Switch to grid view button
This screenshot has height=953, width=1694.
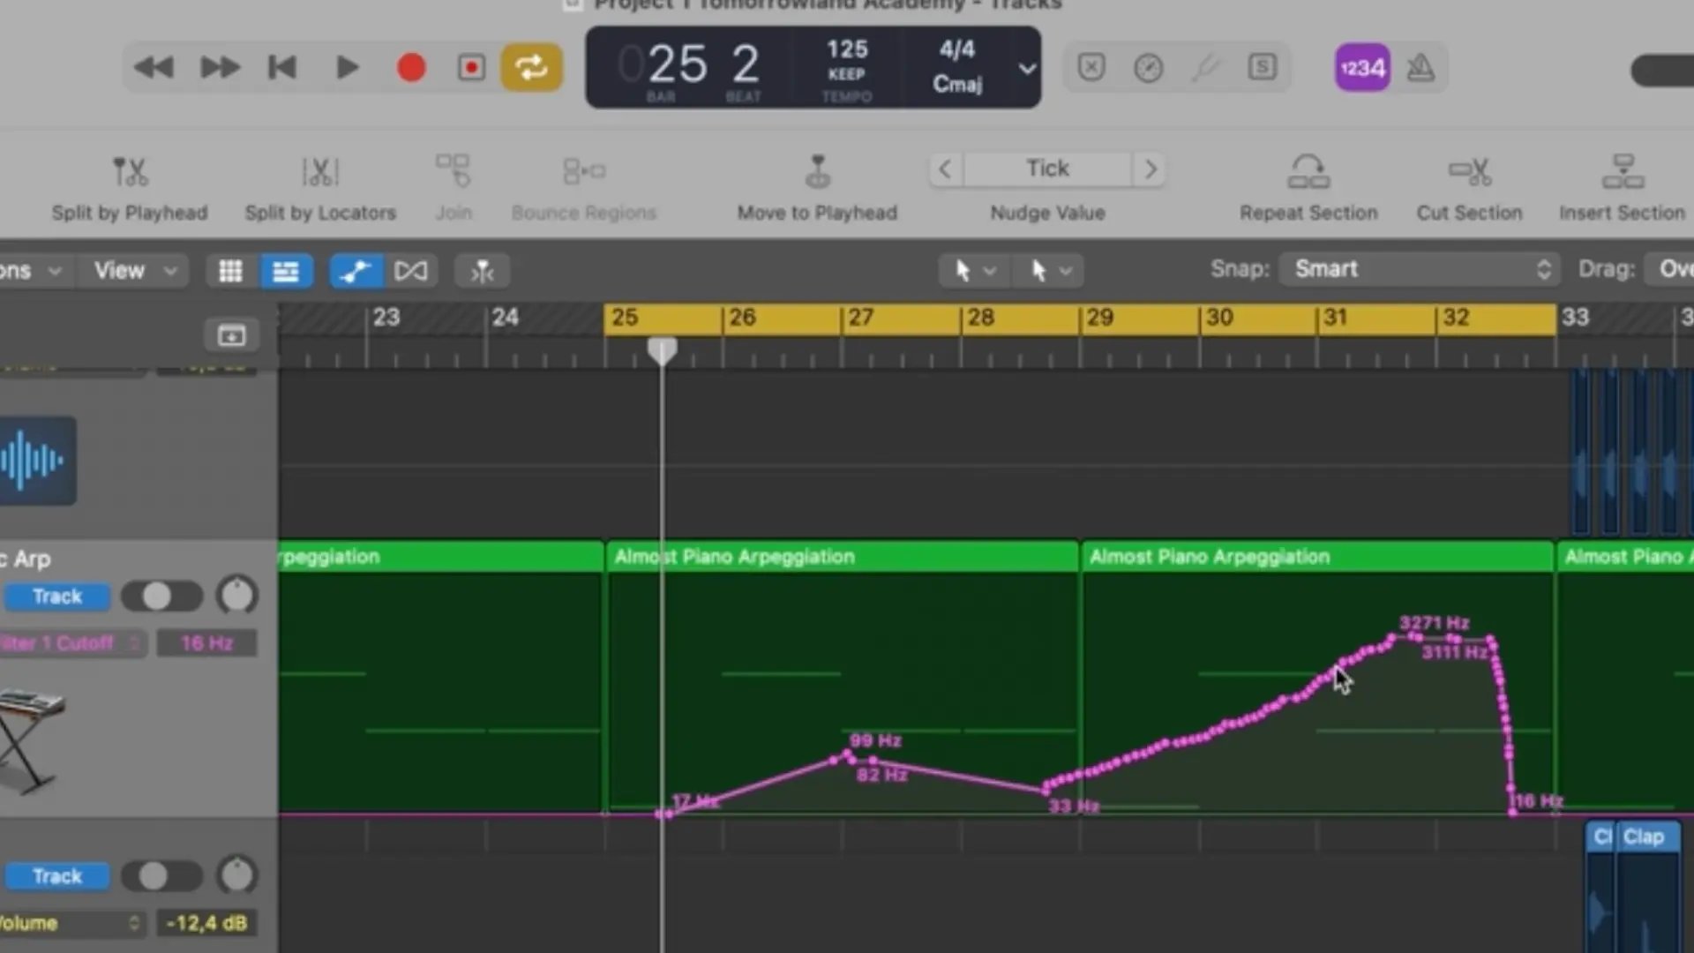tap(230, 271)
